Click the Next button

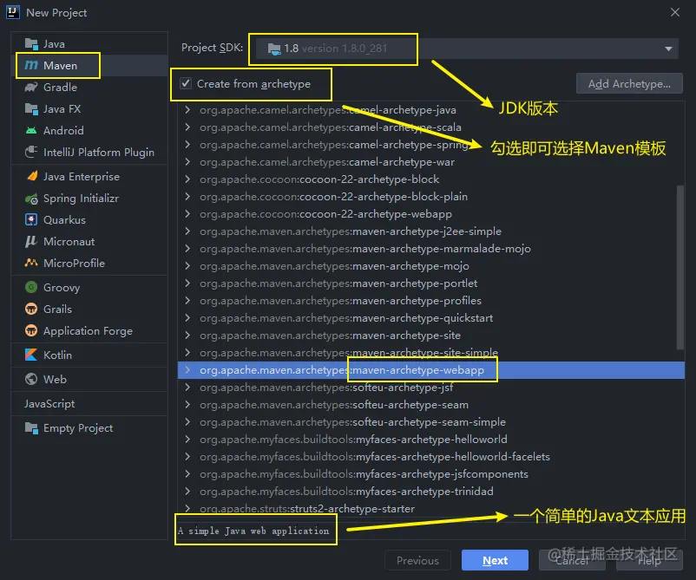click(495, 560)
